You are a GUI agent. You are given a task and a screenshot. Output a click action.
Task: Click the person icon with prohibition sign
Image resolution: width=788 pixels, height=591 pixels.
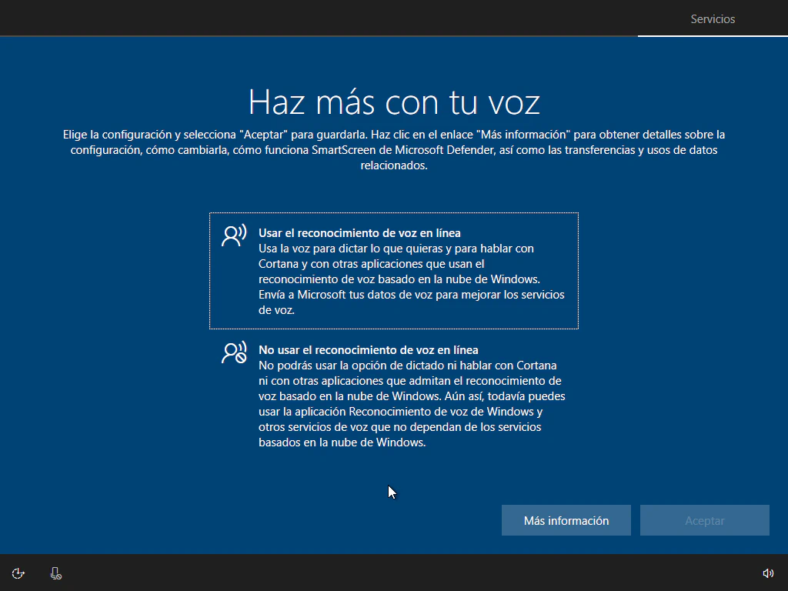point(233,352)
